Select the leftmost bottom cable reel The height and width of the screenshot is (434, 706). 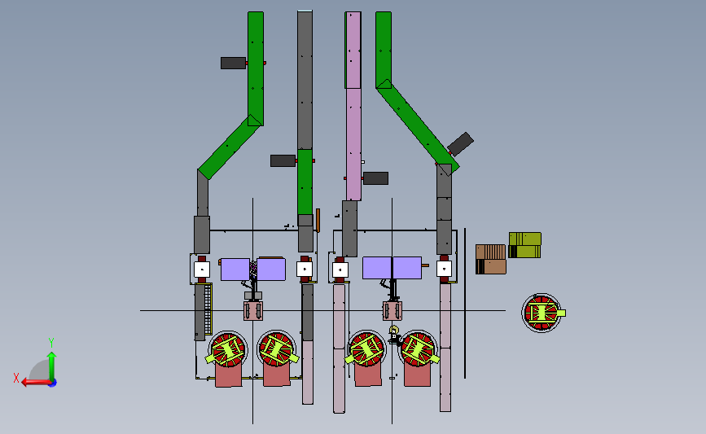pos(227,350)
